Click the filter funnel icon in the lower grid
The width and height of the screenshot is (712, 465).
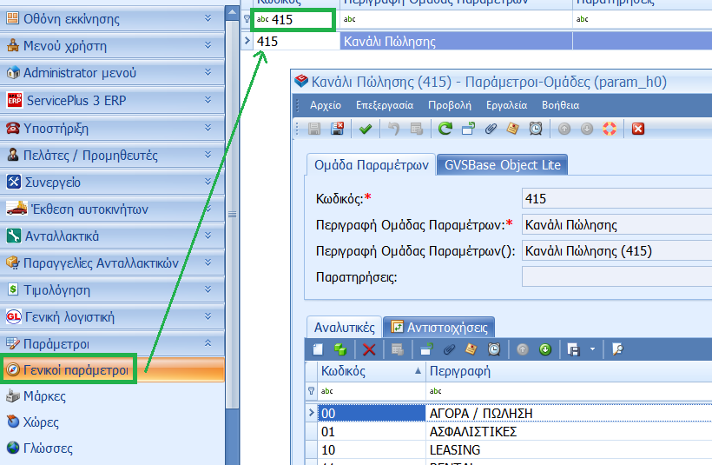[x=311, y=391]
